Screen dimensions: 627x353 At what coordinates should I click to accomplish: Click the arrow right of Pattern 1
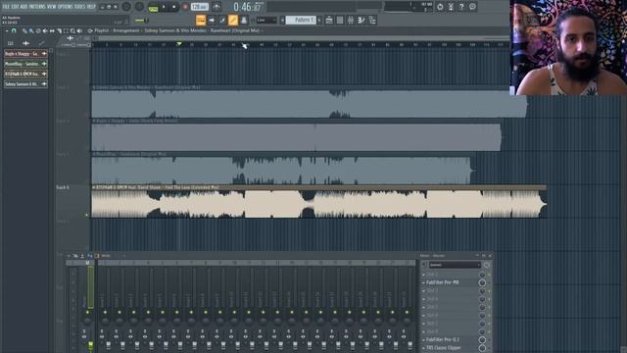click(319, 20)
